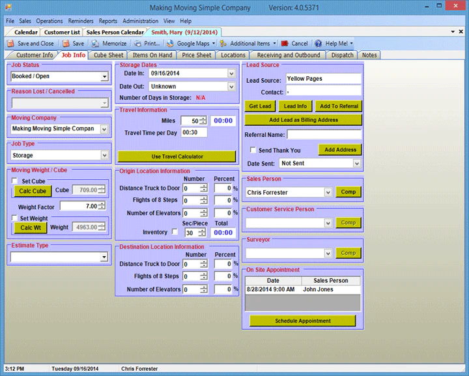Screen dimensions: 469x376
Task: Expand the Additional Items dropdown arrow
Action: pos(275,44)
